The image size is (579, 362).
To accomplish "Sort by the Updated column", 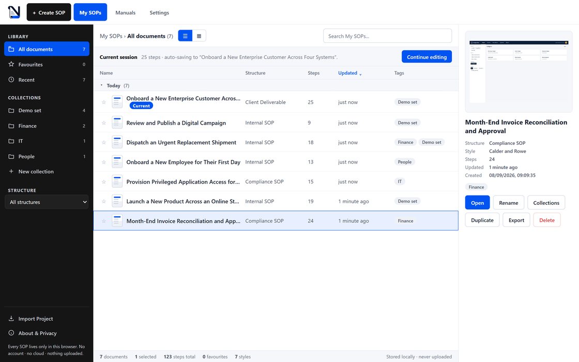I will 349,73.
